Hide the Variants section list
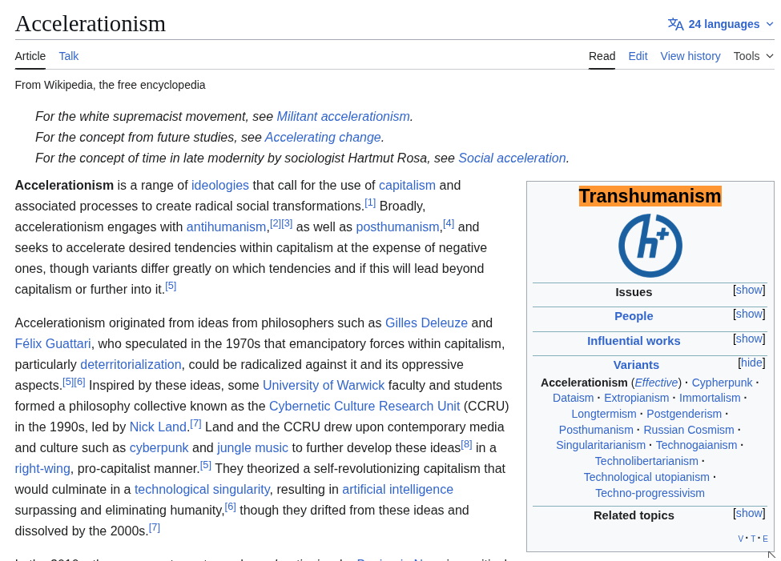 coord(751,363)
